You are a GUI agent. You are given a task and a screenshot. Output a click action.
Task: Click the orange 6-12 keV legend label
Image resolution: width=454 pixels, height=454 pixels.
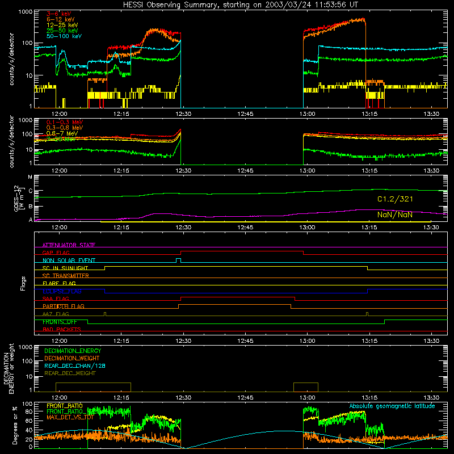[61, 19]
